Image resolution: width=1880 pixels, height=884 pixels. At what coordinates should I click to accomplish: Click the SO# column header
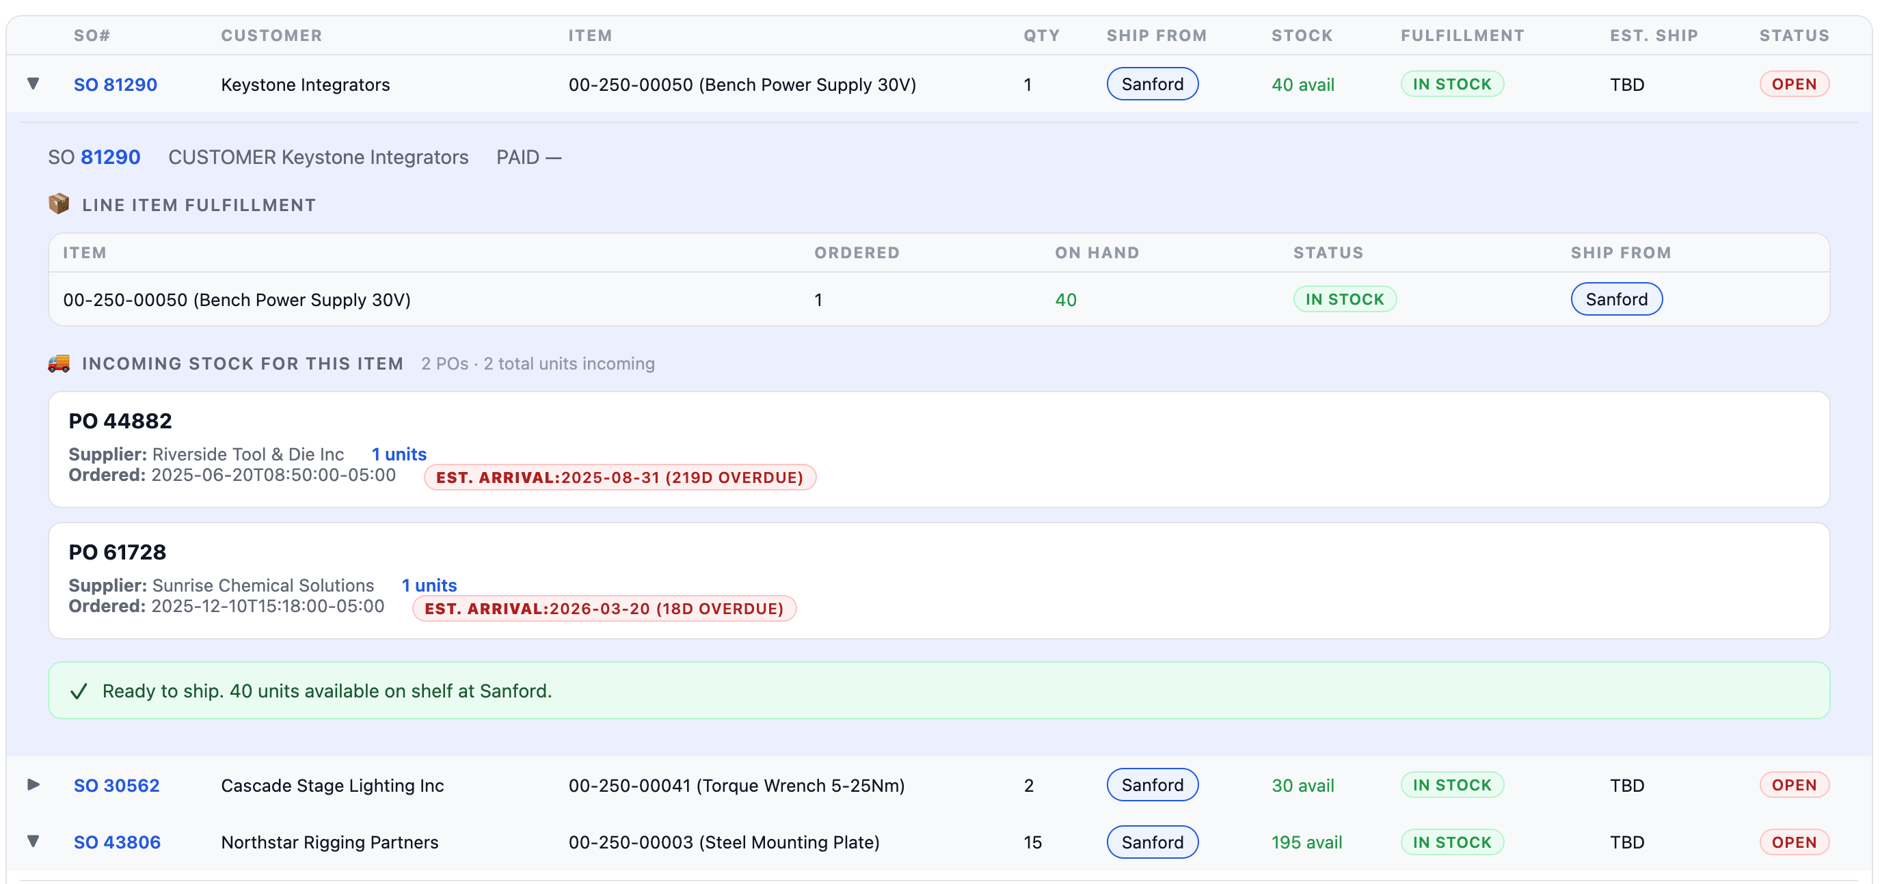point(92,36)
